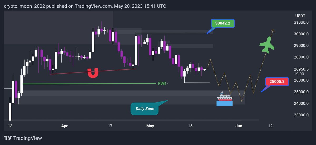Image resolution: width=316 pixels, height=145 pixels.
Task: Click the TradingView wordmark text
Action: [x=27, y=138]
